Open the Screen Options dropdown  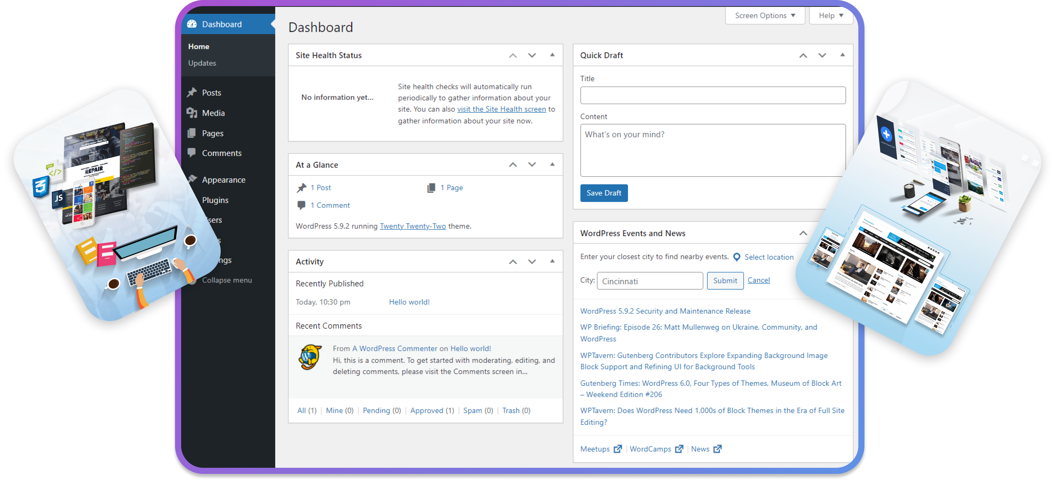click(765, 16)
